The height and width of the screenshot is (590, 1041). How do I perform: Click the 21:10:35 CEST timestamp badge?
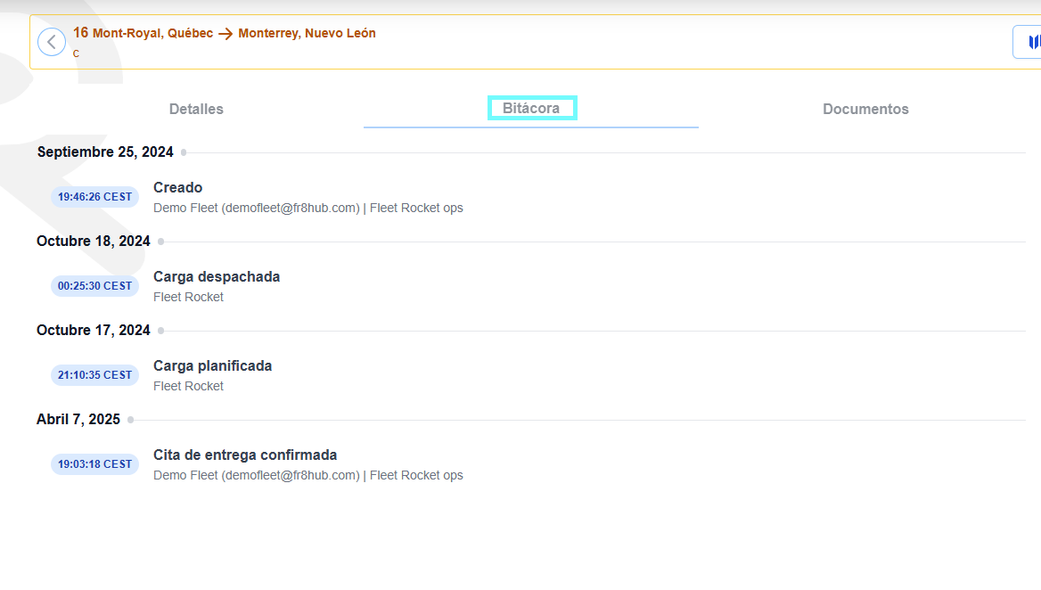(x=94, y=375)
